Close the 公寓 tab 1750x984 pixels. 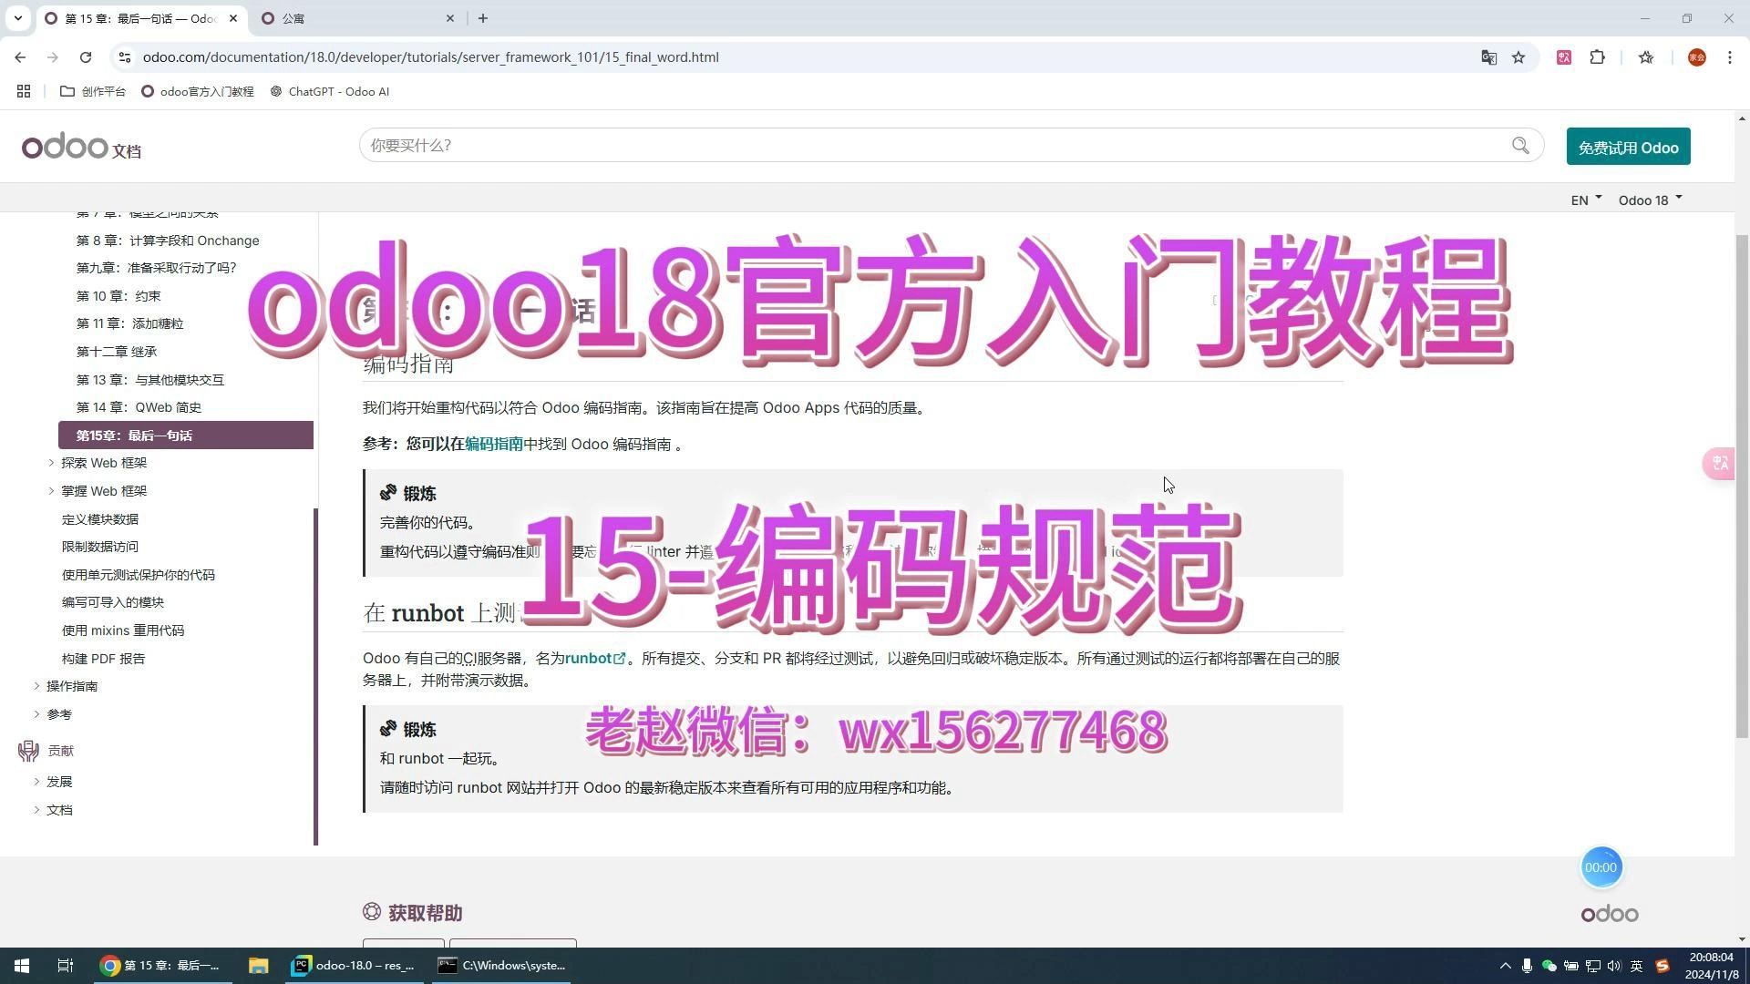click(450, 18)
